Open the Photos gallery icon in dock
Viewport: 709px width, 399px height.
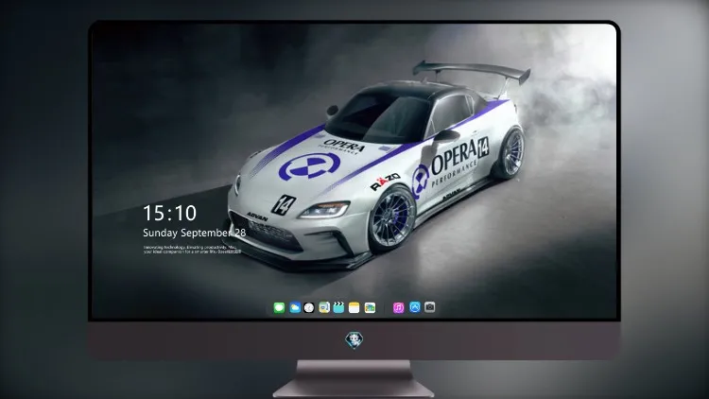tap(370, 308)
